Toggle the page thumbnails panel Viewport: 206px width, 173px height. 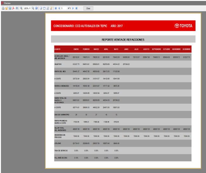pyautogui.click(x=44, y=8)
